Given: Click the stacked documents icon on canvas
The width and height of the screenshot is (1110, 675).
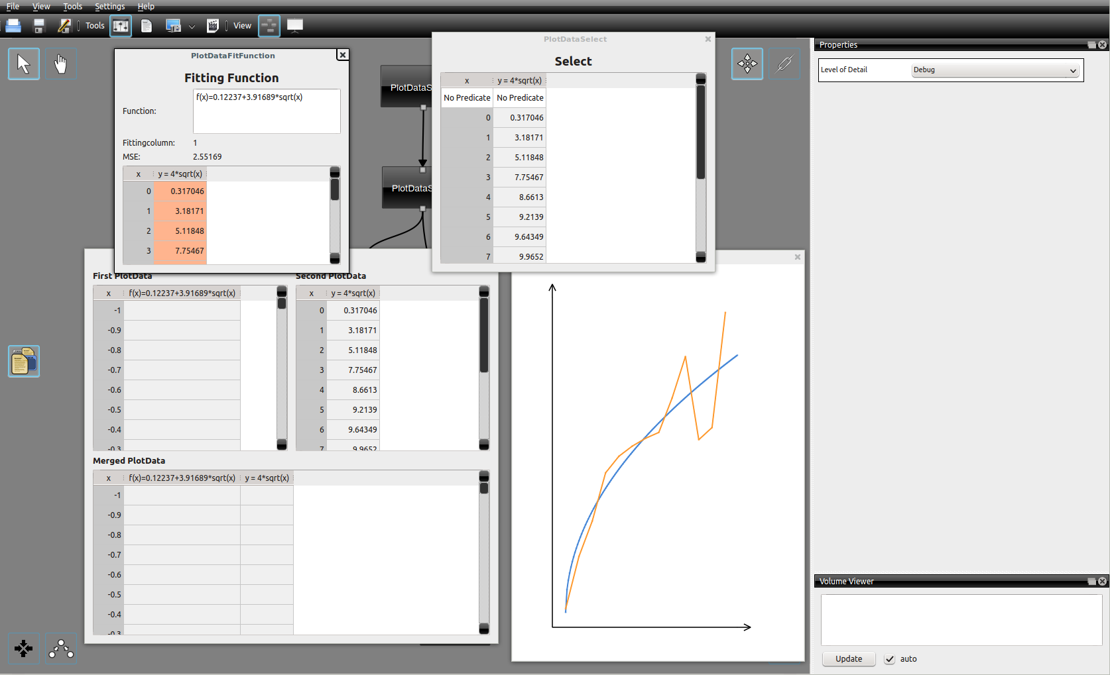Looking at the screenshot, I should (24, 362).
